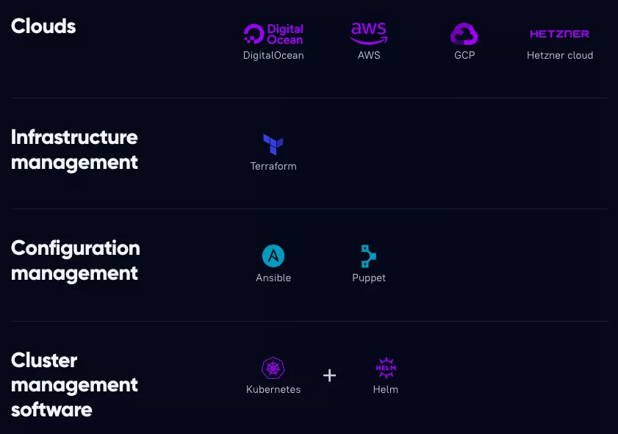Click the Cluster management software heading

pos(74,385)
